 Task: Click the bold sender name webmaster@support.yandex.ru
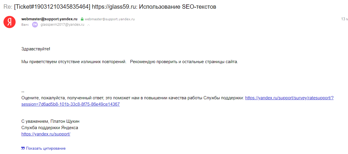[49, 19]
